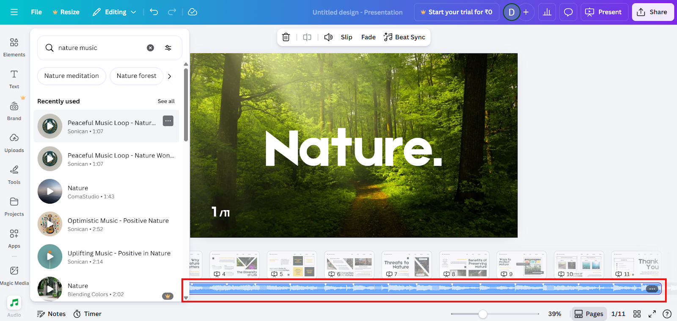This screenshot has width=677, height=321.
Task: Open help question mark icon
Action: tap(667, 314)
